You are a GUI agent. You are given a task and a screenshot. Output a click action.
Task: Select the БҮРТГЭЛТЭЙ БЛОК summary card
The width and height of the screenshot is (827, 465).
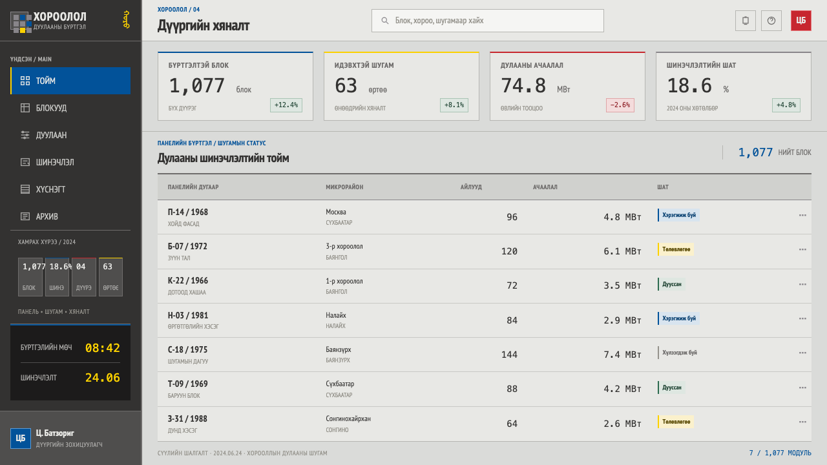235,86
